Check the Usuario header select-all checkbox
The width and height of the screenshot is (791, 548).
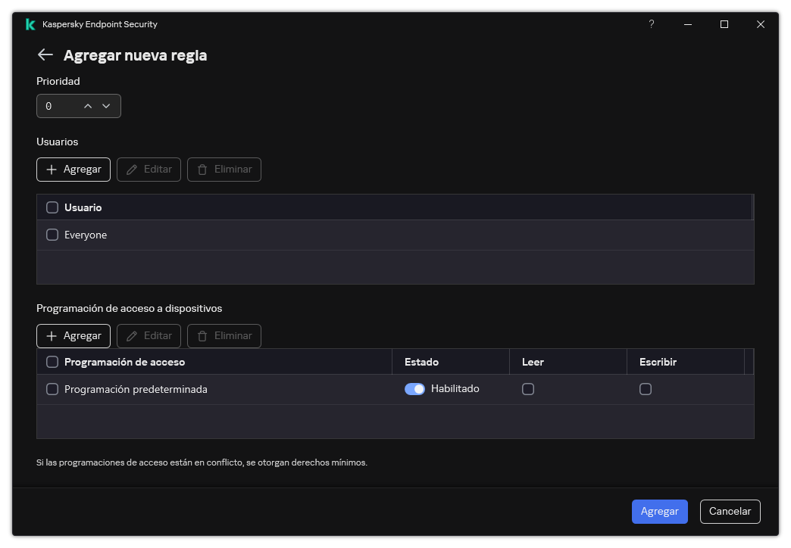pos(52,207)
